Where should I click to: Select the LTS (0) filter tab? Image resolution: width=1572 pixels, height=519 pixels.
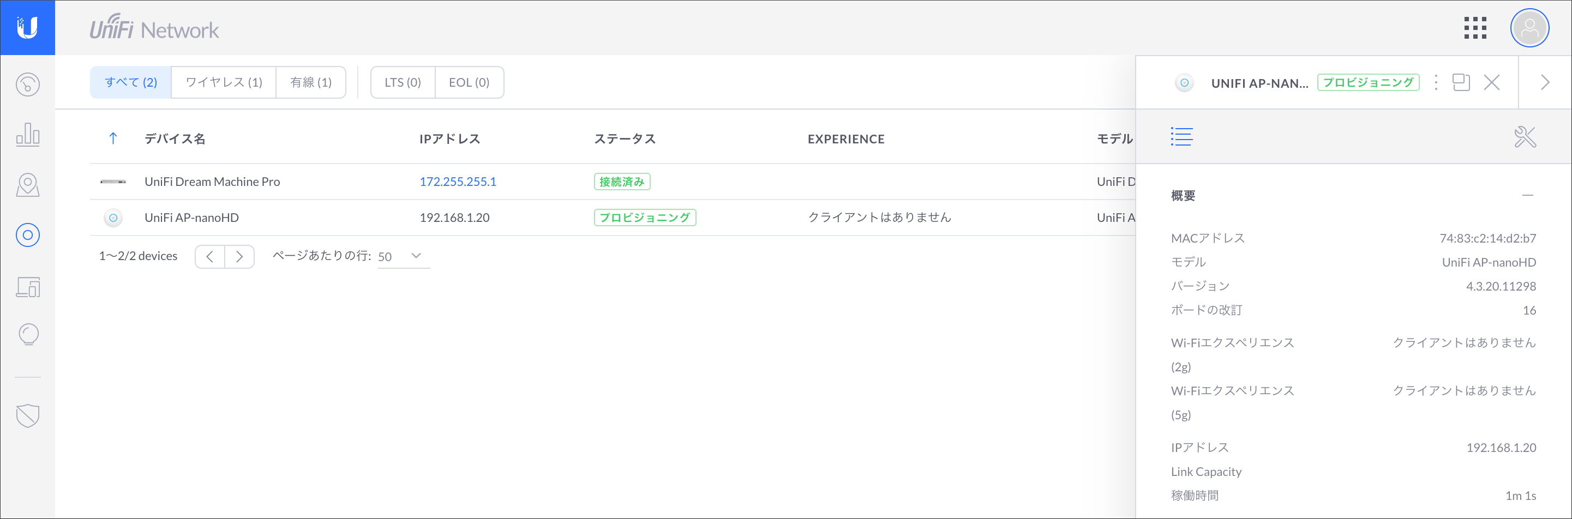pos(403,82)
